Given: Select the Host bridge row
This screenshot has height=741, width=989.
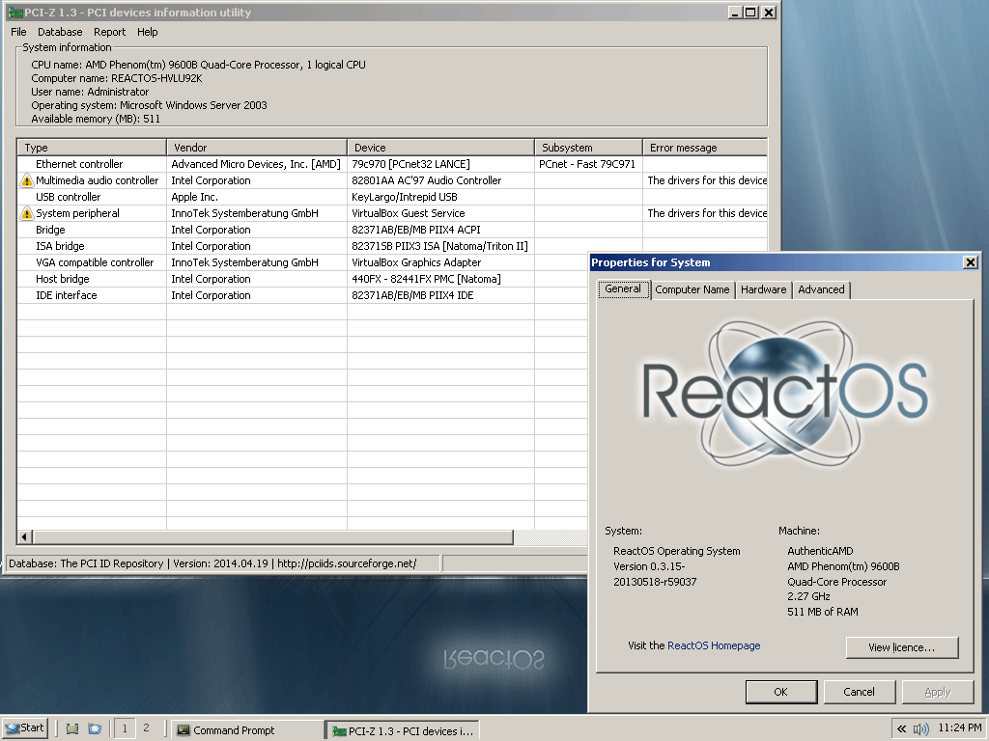Looking at the screenshot, I should pos(302,279).
